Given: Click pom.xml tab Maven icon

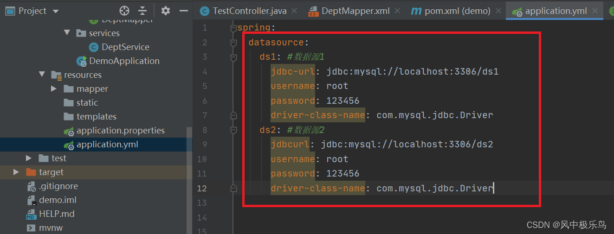Looking at the screenshot, I should [416, 11].
